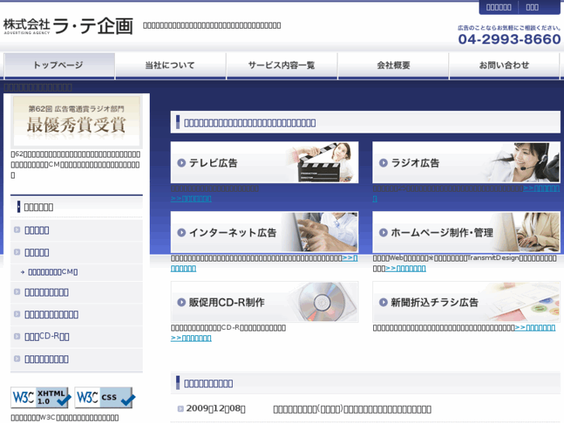Image resolution: width=564 pixels, height=423 pixels.
Task: Click the bullet icon beside the 2009 news date
Action: click(181, 408)
